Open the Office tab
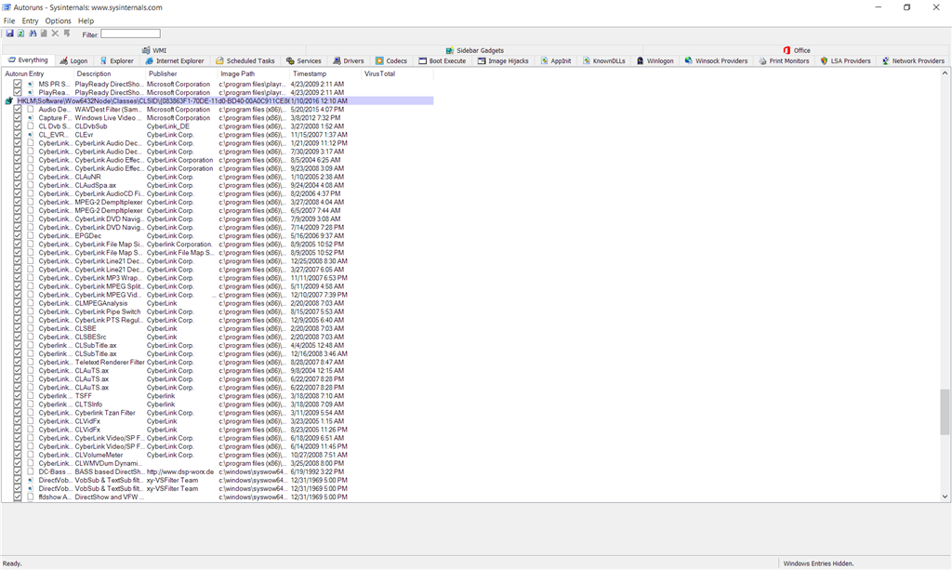 coord(796,50)
